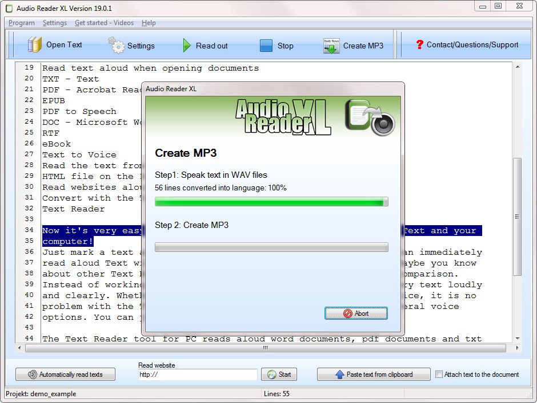Image resolution: width=537 pixels, height=403 pixels.
Task: Click the highlighted 'computer!' line 35
Action: [68, 241]
